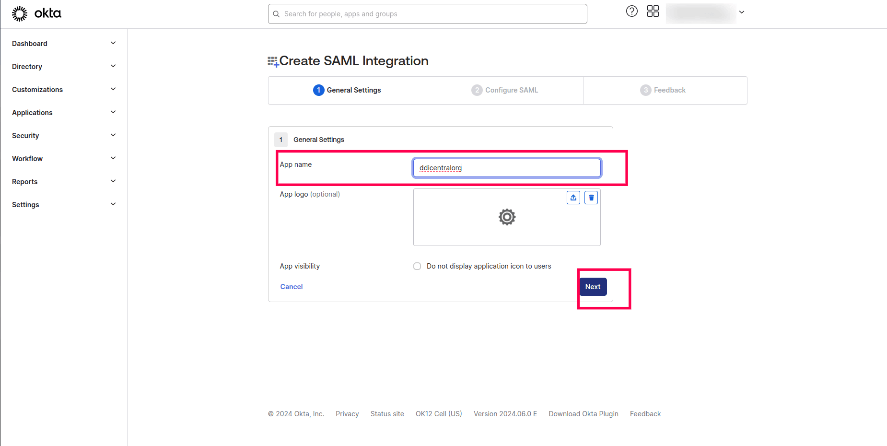This screenshot has height=446, width=887.
Task: Click the upload logo icon
Action: click(573, 198)
